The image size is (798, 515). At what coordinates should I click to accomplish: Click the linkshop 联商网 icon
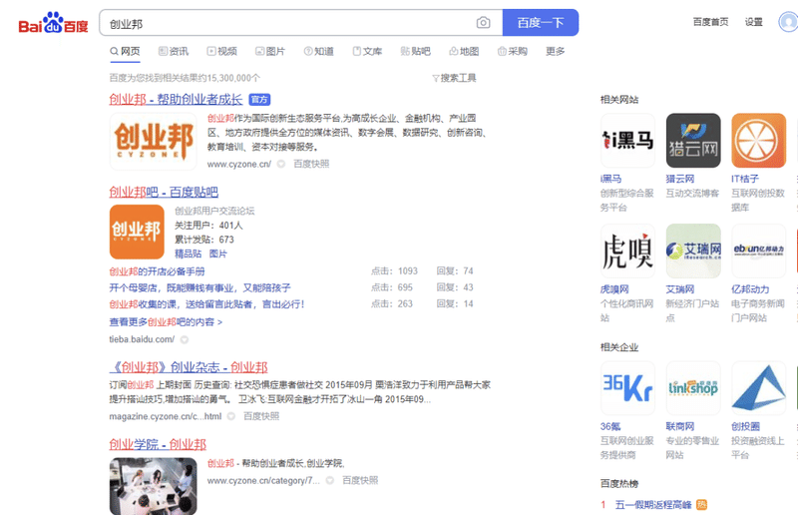[693, 388]
